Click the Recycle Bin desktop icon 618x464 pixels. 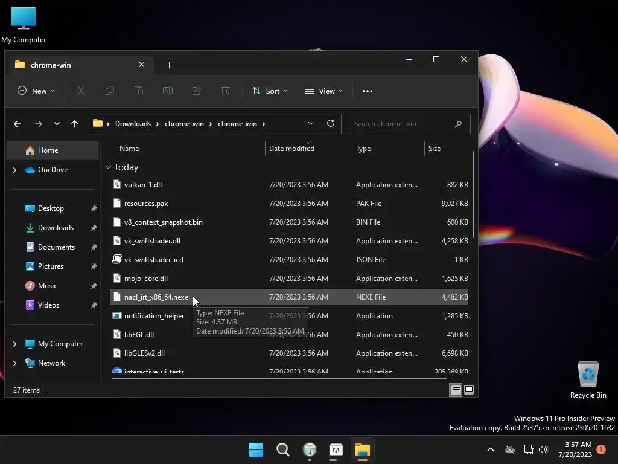click(588, 380)
